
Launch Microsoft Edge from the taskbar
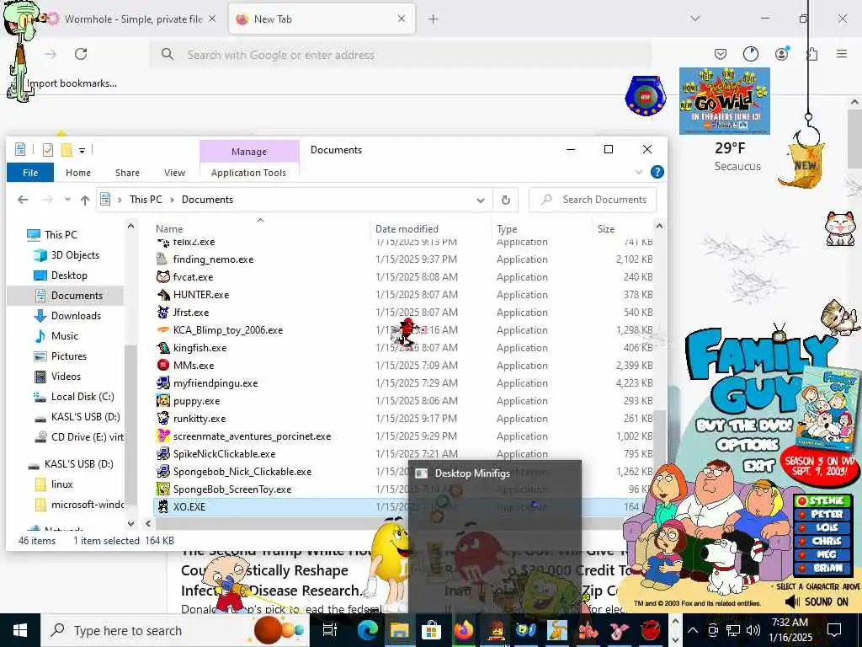(367, 630)
